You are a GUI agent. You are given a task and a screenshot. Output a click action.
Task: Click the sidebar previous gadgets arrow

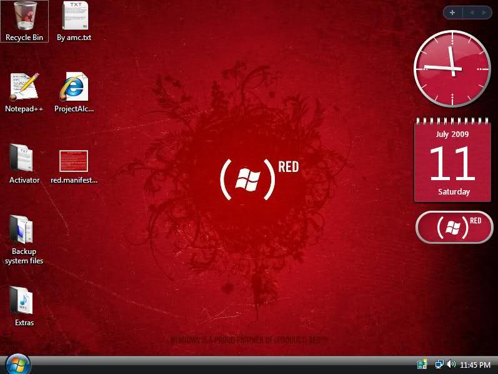(472, 13)
